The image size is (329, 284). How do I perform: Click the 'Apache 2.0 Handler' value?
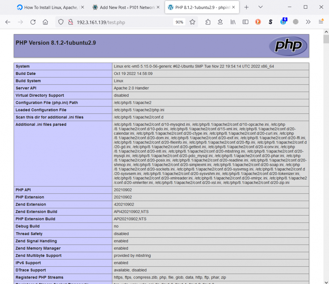point(131,88)
